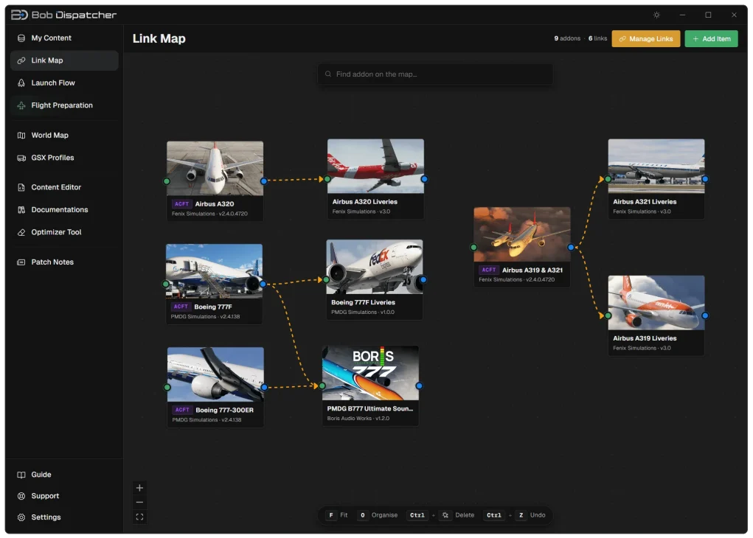
Task: Click the 6 links counter text
Action: click(598, 38)
